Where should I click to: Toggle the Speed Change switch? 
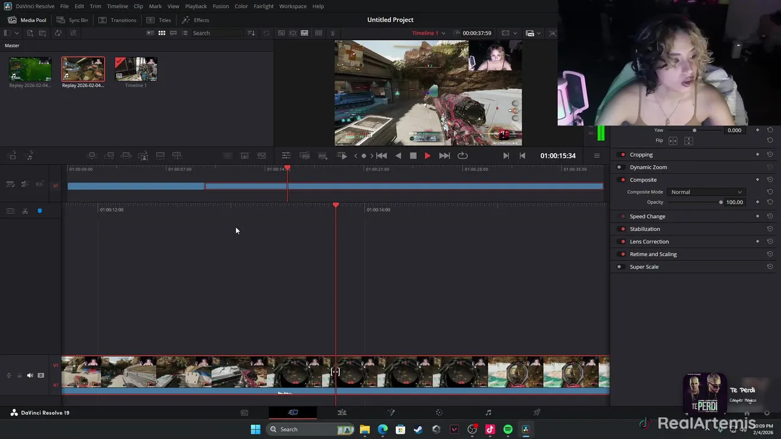[622, 216]
